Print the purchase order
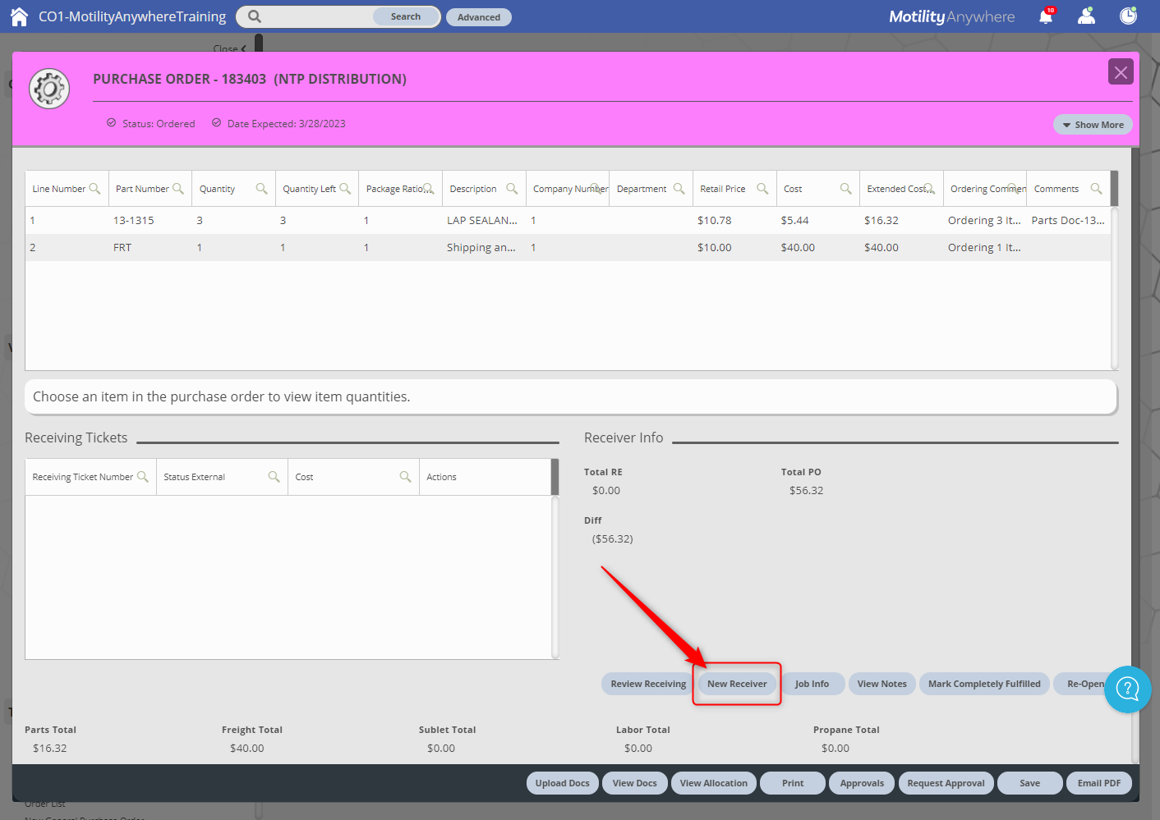Image resolution: width=1160 pixels, height=820 pixels. tap(793, 783)
